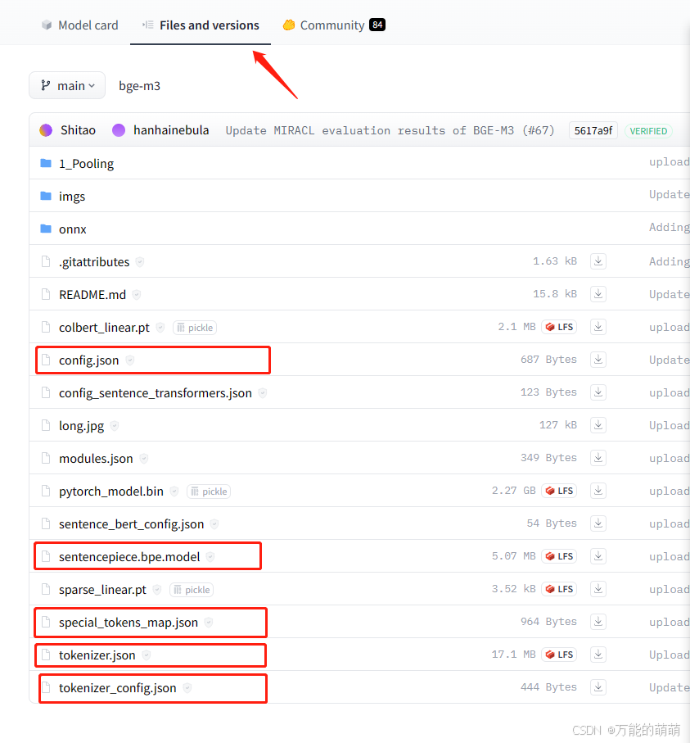The height and width of the screenshot is (743, 690).
Task: Open the config_sentence_transformers.json file
Action: tap(156, 393)
